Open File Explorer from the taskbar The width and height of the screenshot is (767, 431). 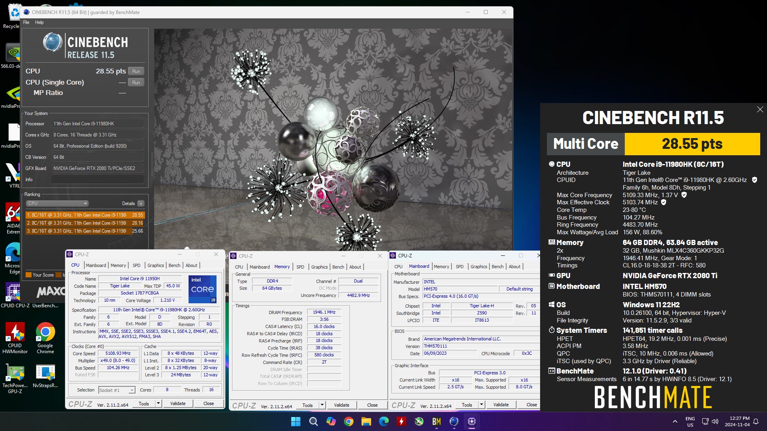(x=366, y=421)
